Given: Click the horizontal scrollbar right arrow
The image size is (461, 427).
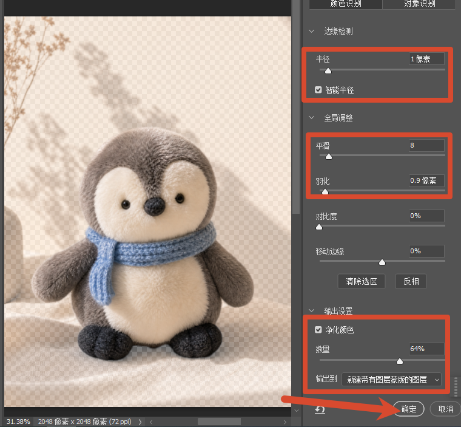Looking at the screenshot, I should pyautogui.click(x=284, y=422).
